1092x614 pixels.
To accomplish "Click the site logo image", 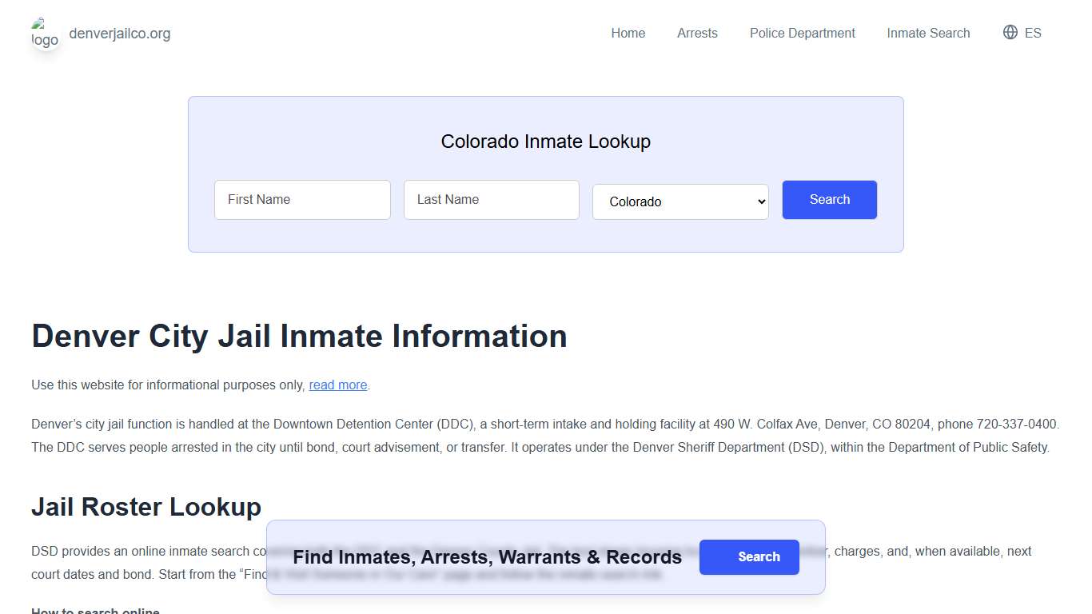I will point(45,33).
